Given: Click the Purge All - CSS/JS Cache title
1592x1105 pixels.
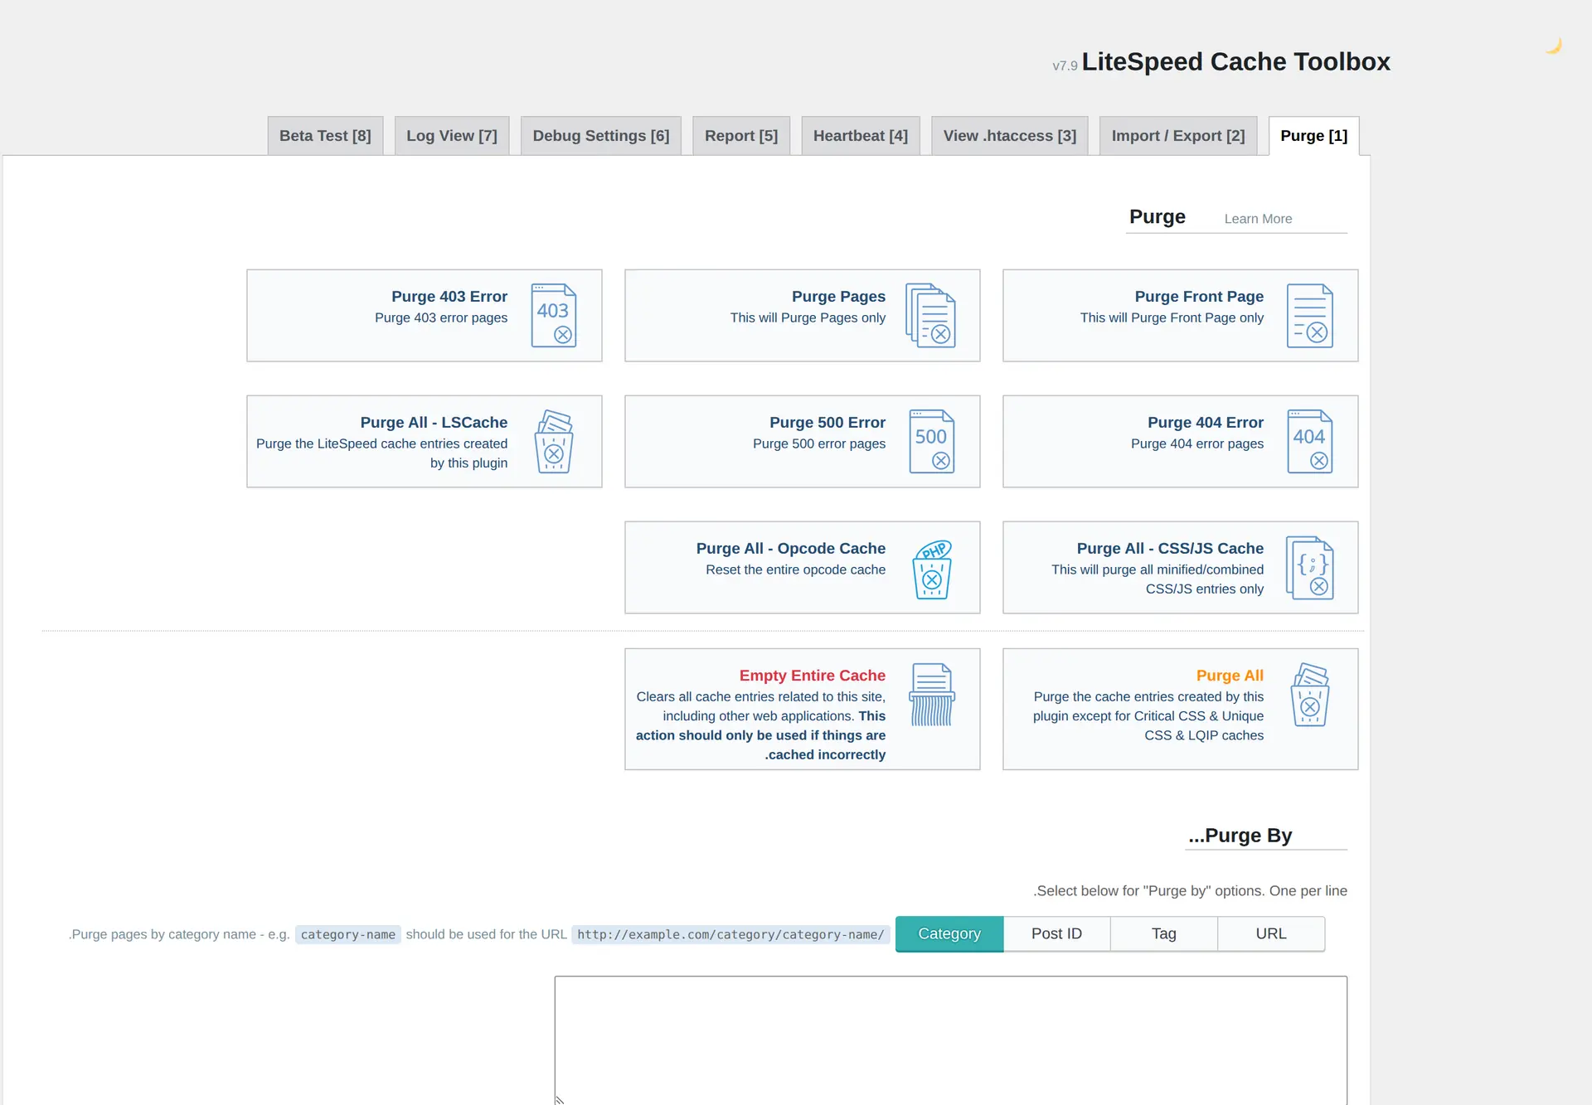Looking at the screenshot, I should (x=1170, y=549).
